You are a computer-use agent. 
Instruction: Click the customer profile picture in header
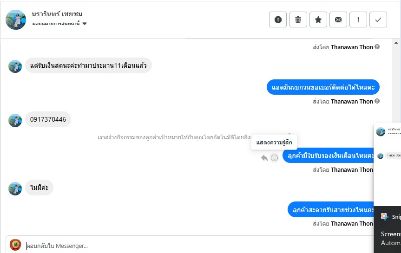click(x=16, y=19)
